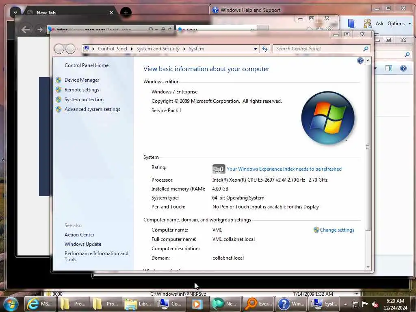This screenshot has width=416, height=312.
Task: Open Action Center under See also
Action: [x=79, y=235]
